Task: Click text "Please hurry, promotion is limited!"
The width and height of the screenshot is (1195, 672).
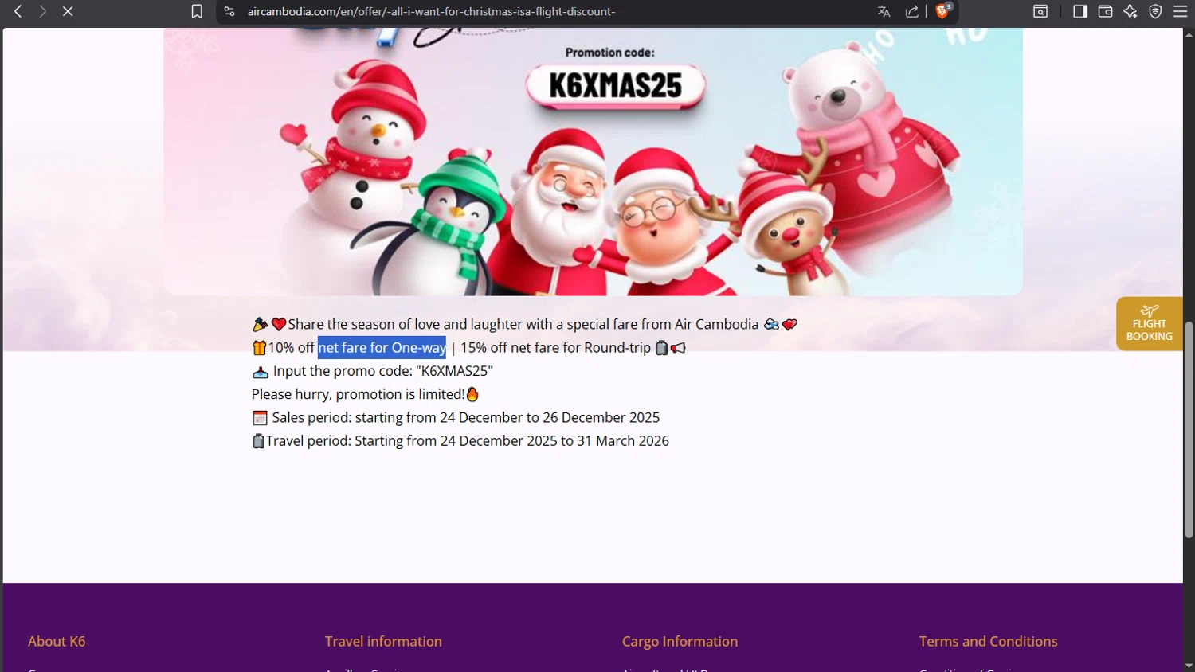Action: 358,394
